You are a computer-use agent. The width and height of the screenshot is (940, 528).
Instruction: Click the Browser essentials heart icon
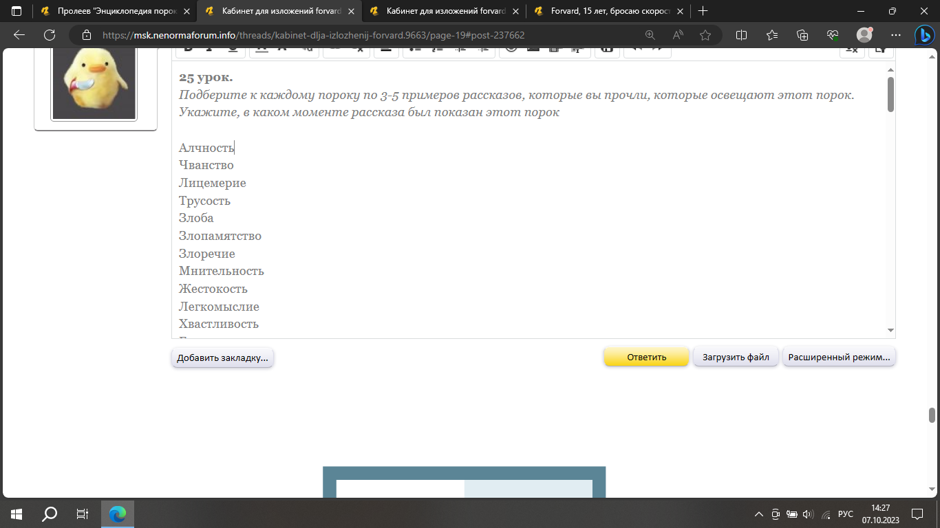click(833, 35)
